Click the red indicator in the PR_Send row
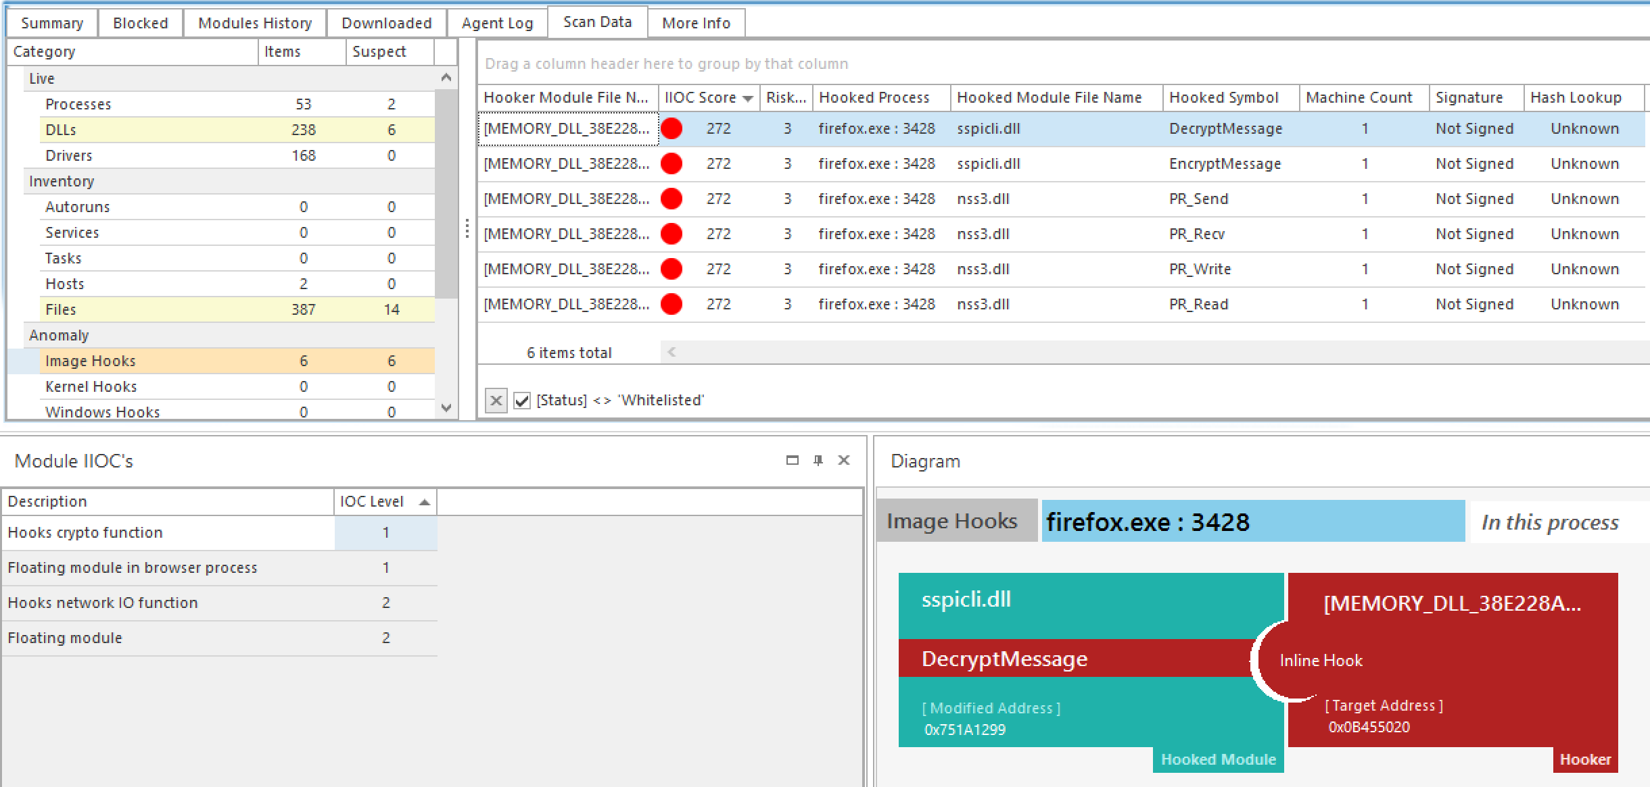 click(671, 199)
